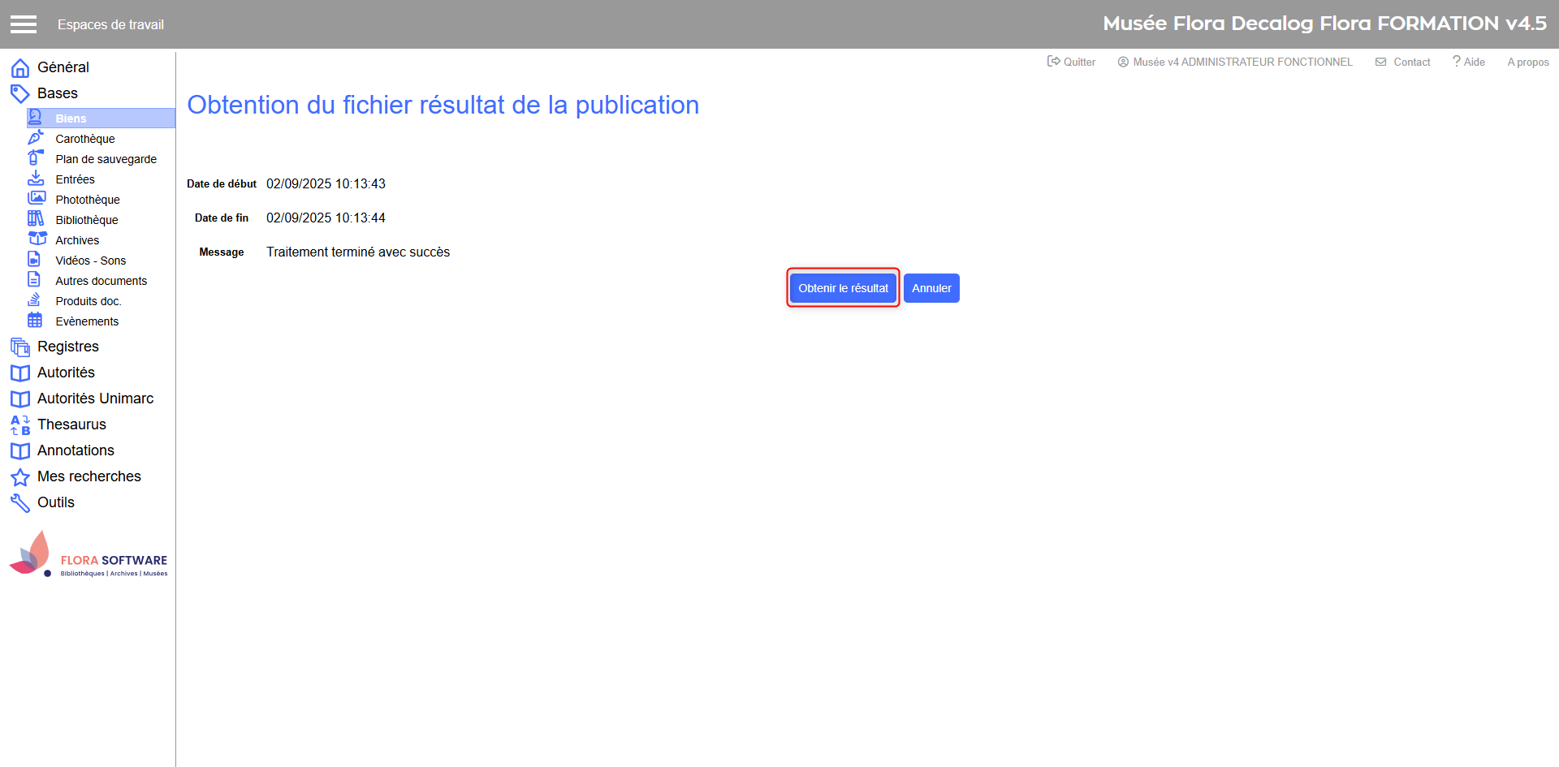
Task: Click the Mes recherches star icon
Action: coord(20,477)
